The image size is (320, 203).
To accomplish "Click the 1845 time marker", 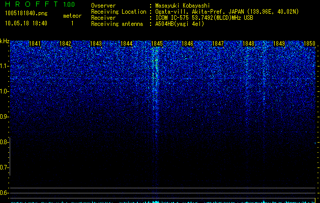I will pos(157,44).
